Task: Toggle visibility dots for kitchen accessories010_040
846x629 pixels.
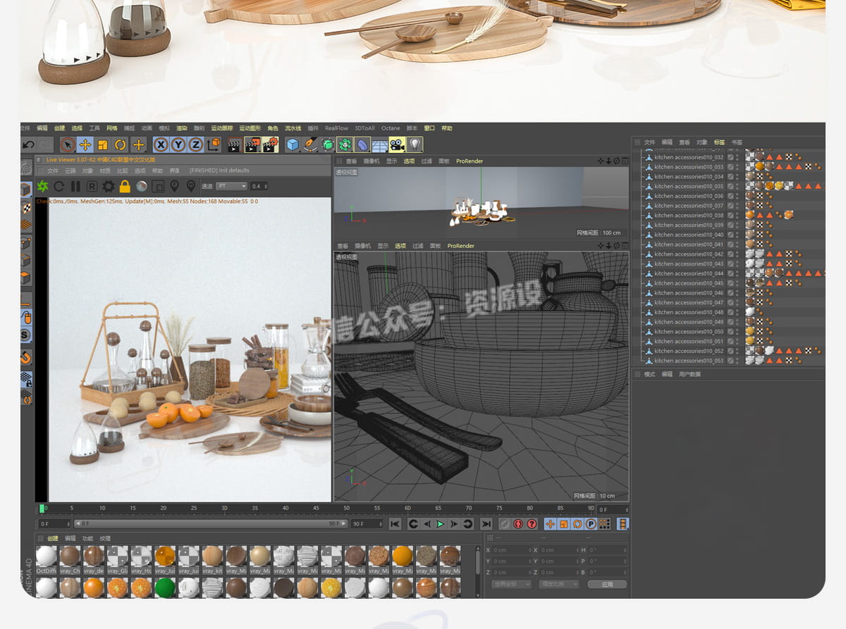Action: pos(738,235)
